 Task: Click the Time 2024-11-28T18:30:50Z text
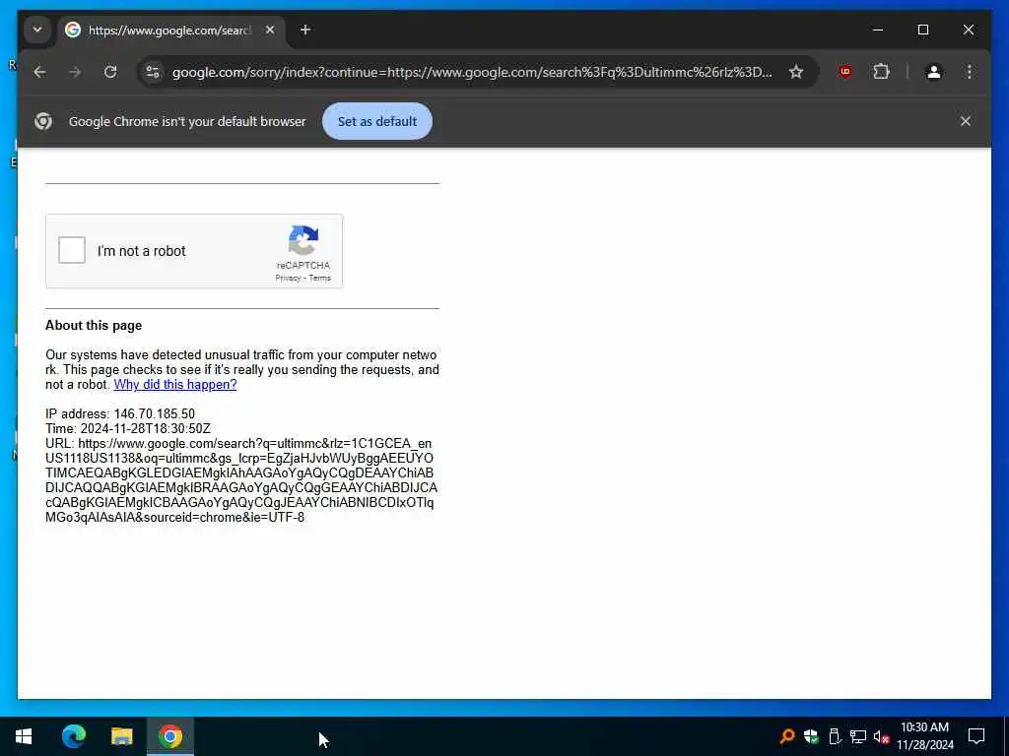pyautogui.click(x=128, y=428)
